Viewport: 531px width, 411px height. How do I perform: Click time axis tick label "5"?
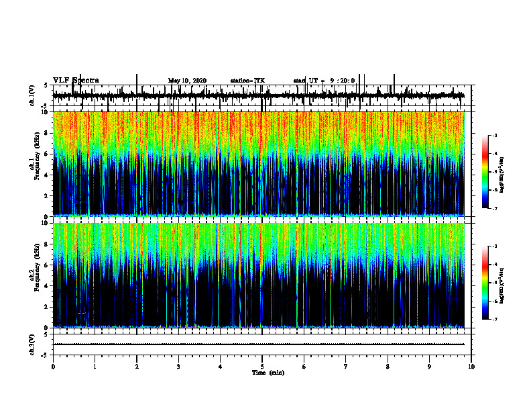pyautogui.click(x=262, y=367)
